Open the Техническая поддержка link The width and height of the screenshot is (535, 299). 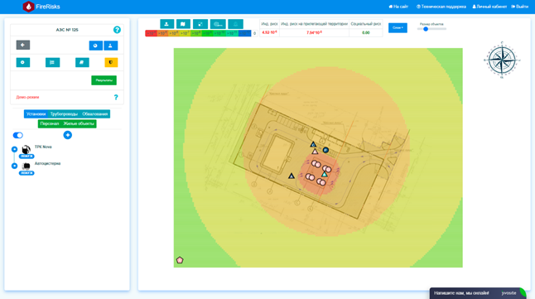[x=441, y=7]
